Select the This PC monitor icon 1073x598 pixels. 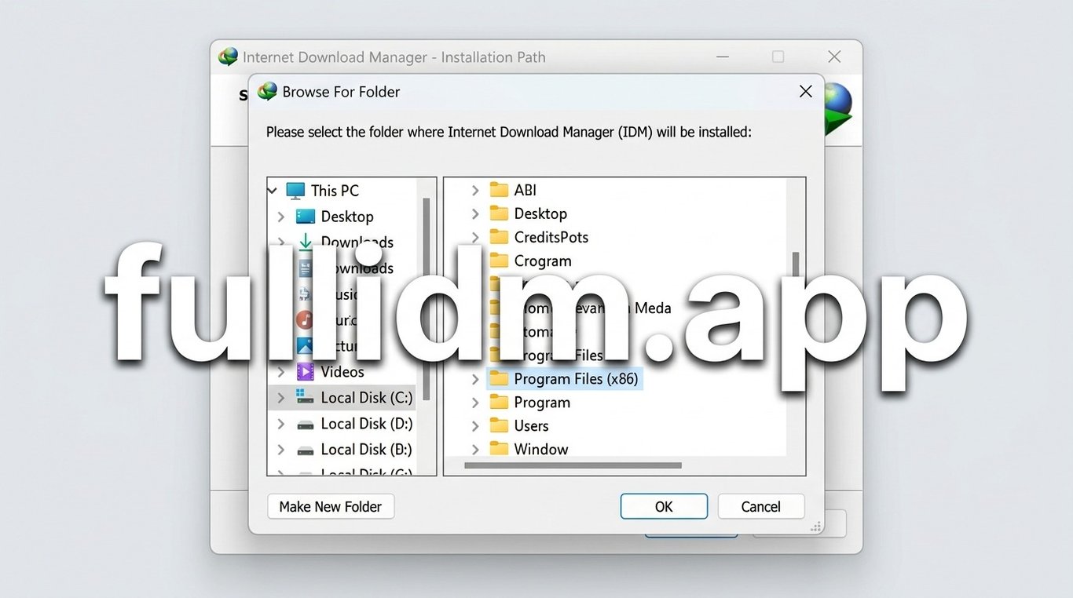pyautogui.click(x=295, y=191)
